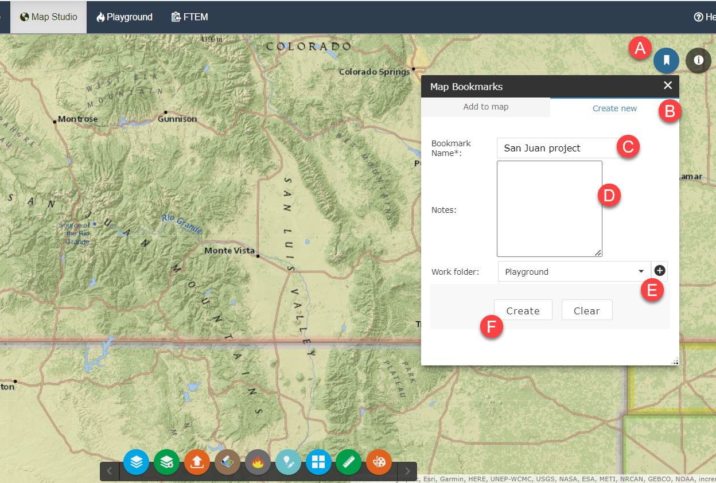
Task: Switch to the Add to map tab
Action: tap(485, 107)
